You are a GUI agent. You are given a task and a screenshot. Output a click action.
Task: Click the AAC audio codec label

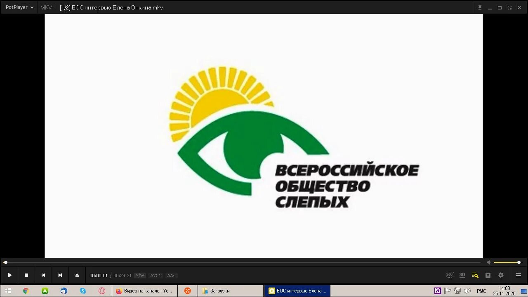[x=172, y=276]
